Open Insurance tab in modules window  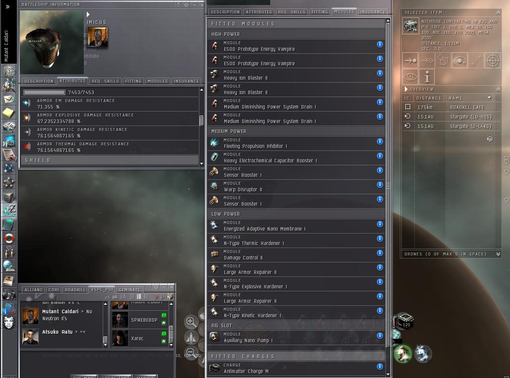point(373,12)
